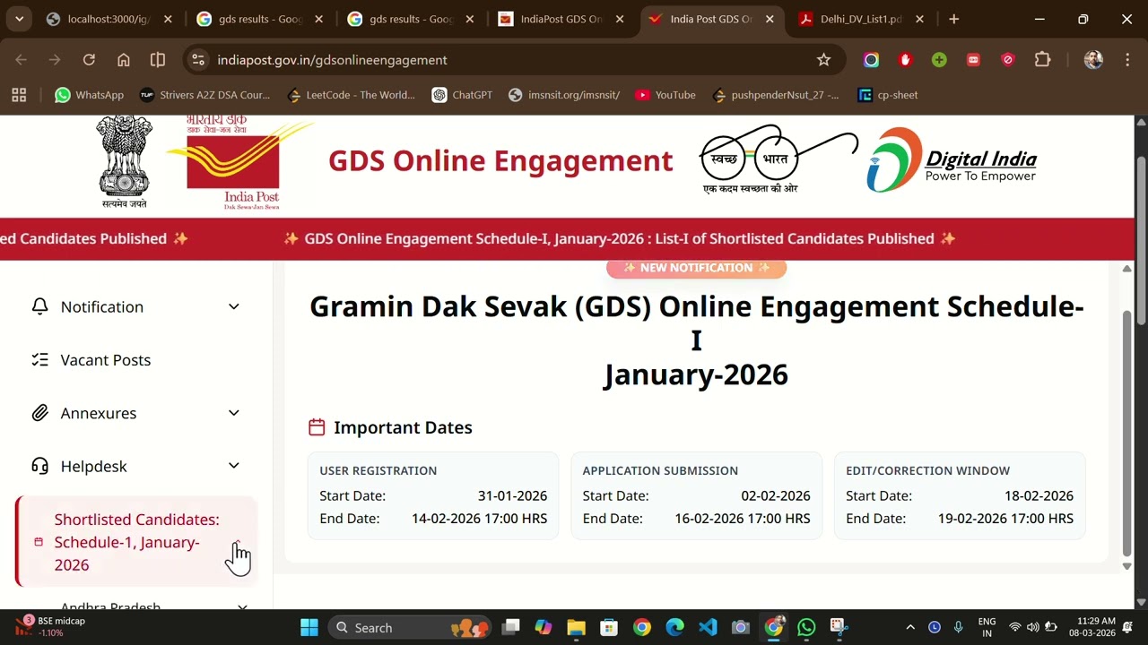The image size is (1148, 645).
Task: Show hidden system tray icons
Action: coord(910,628)
